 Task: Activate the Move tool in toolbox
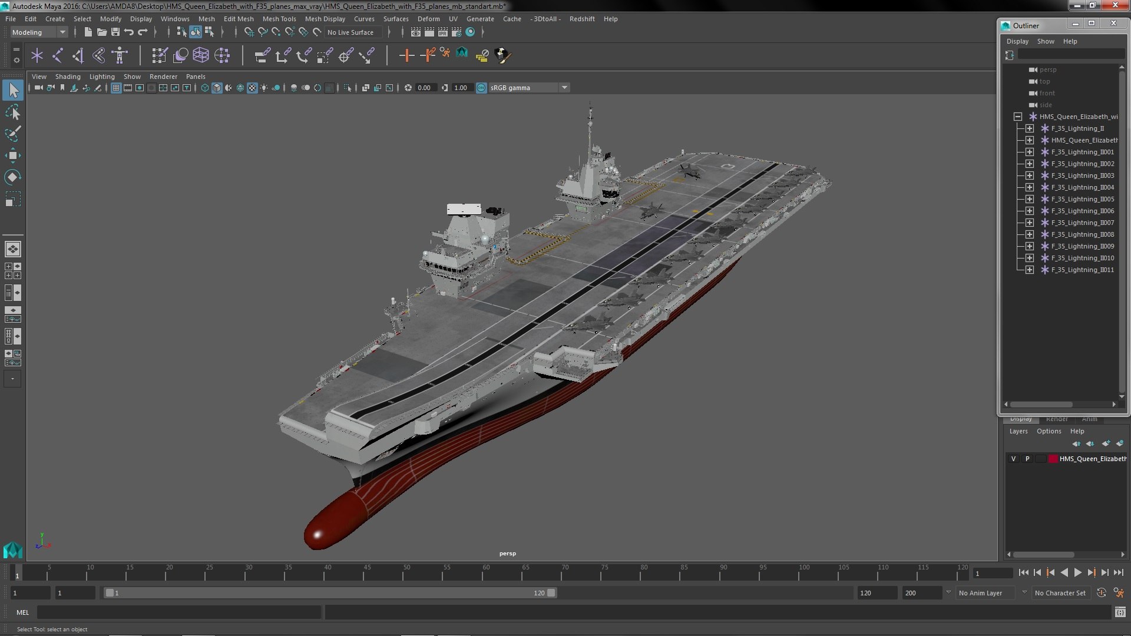pos(13,155)
